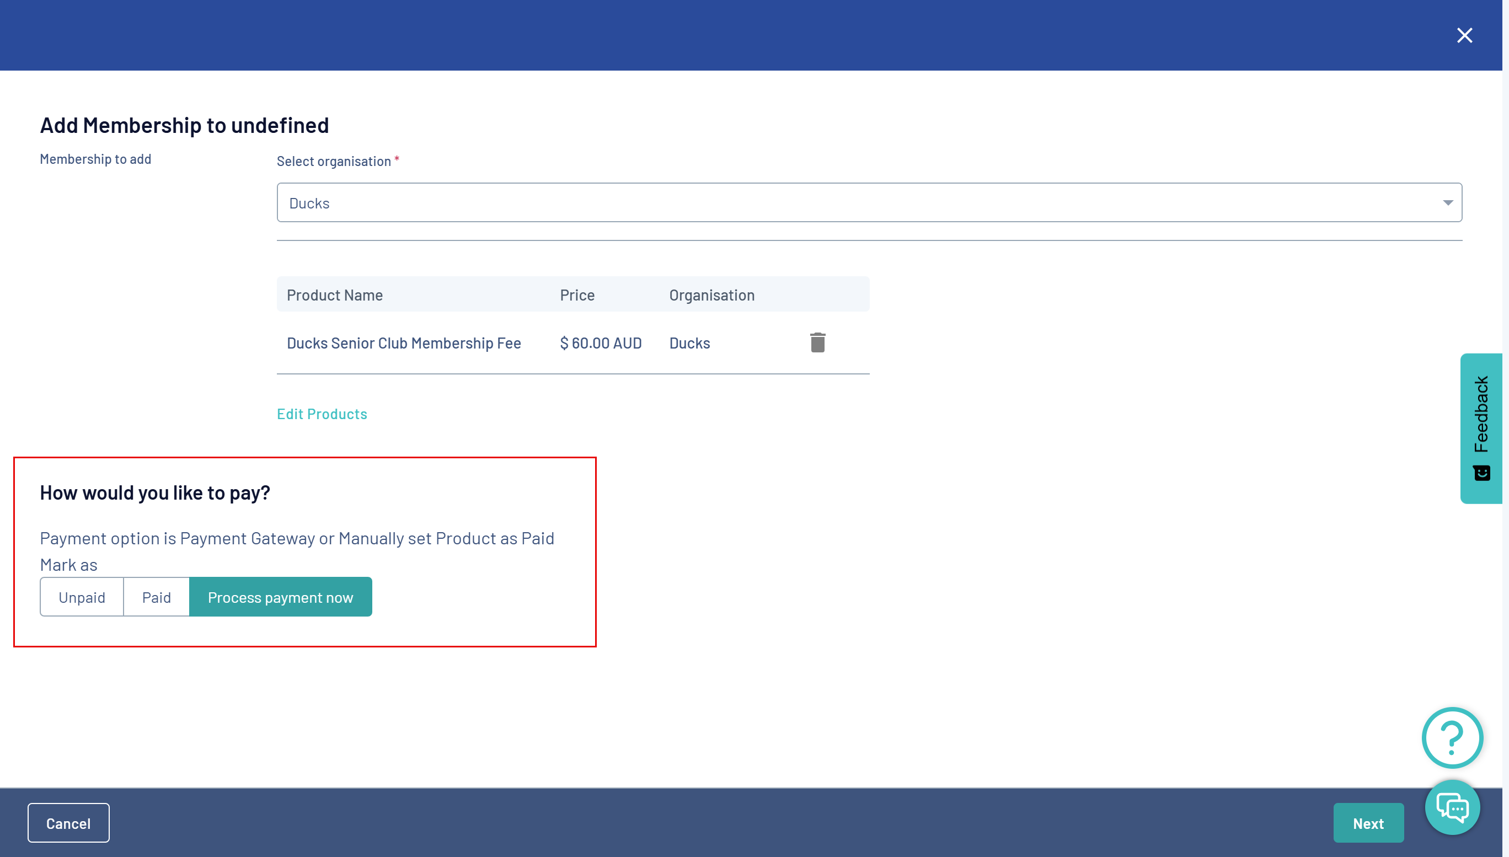Select Process payment now option
The image size is (1509, 857).
click(280, 597)
